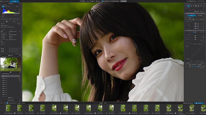Click the folder path in the filmstrip bar
Viewport: 206px width, 115px height.
[x=16, y=103]
